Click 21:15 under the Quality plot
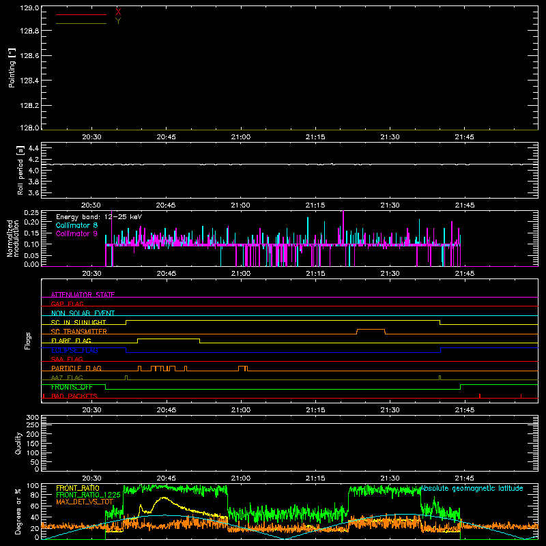 [315, 478]
